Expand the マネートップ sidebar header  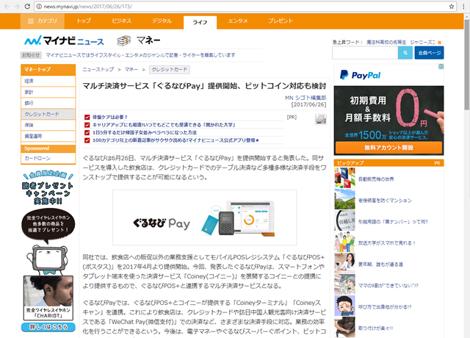pyautogui.click(x=48, y=70)
